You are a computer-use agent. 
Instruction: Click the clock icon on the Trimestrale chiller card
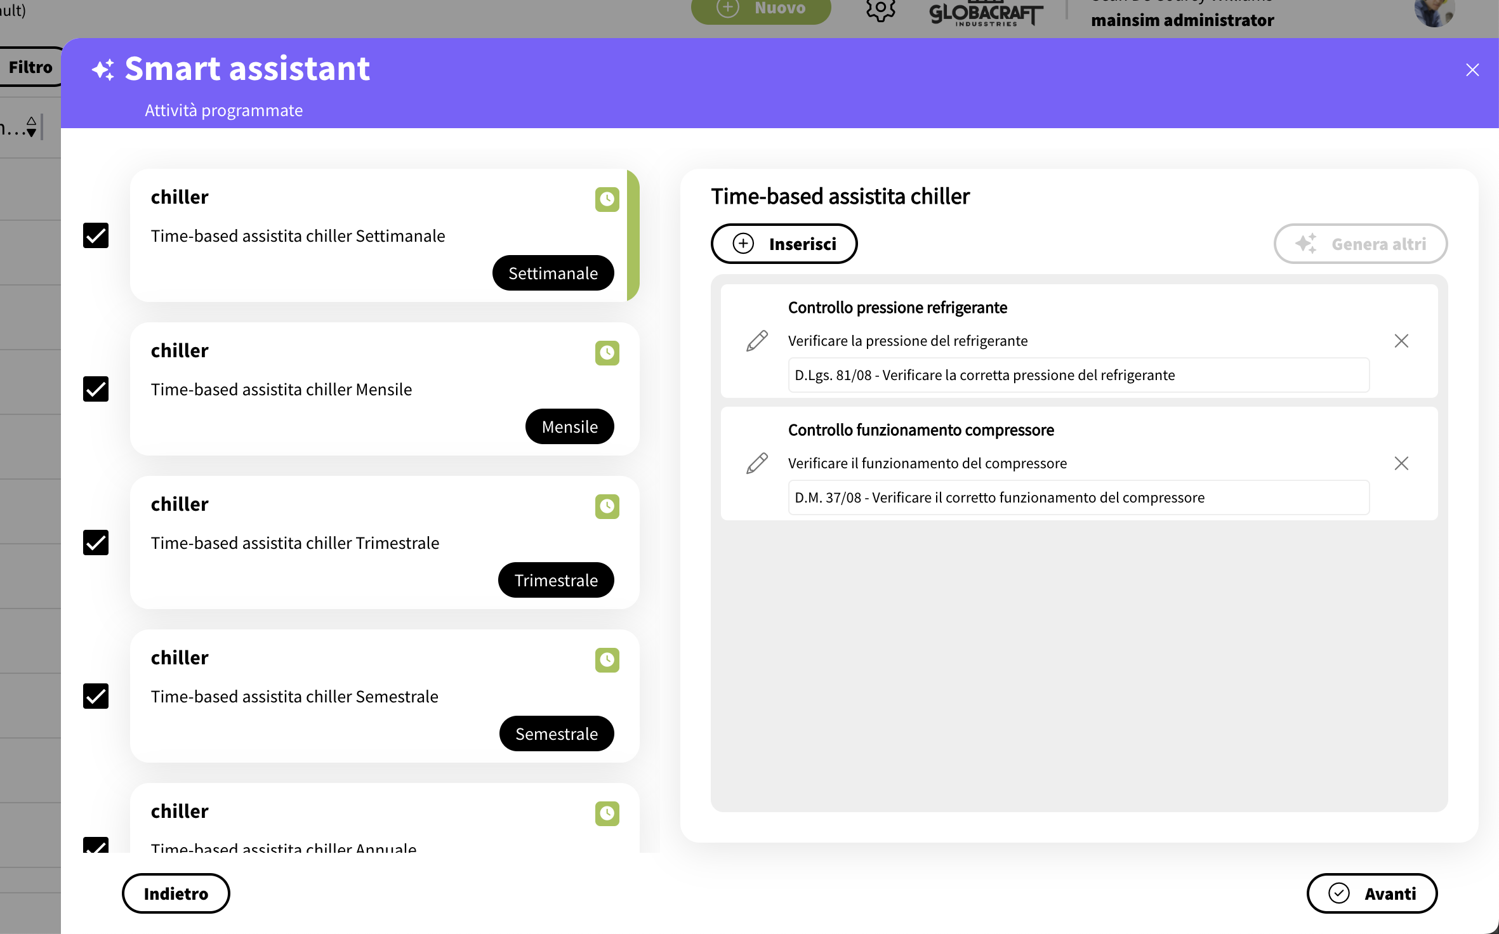click(607, 506)
